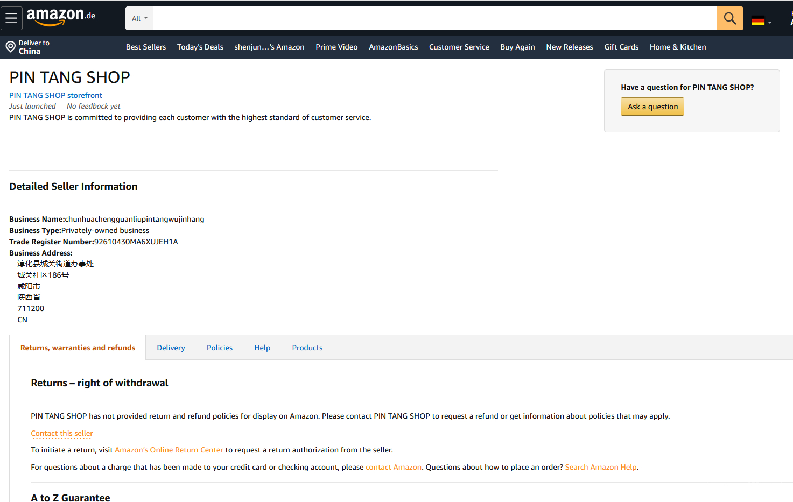Switch to the Policies tab
The width and height of the screenshot is (793, 502).
click(x=220, y=348)
